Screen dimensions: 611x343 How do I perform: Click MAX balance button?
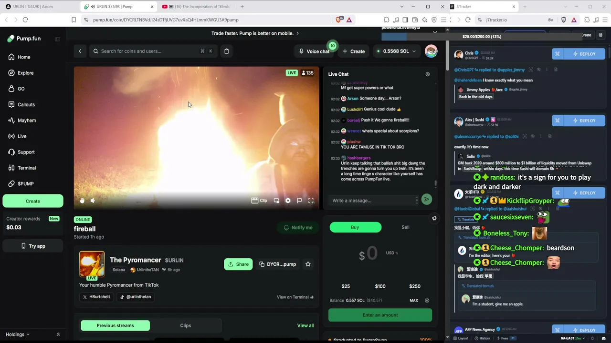414,301
